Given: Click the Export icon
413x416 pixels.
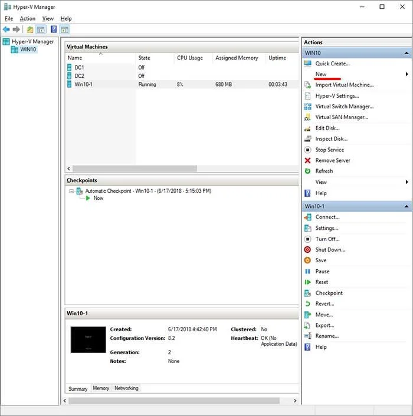Looking at the screenshot, I should click(x=307, y=325).
